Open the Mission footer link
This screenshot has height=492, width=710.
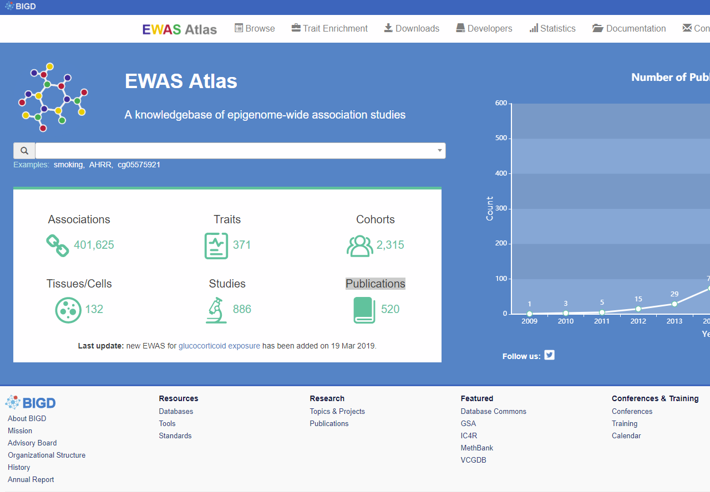tap(20, 430)
